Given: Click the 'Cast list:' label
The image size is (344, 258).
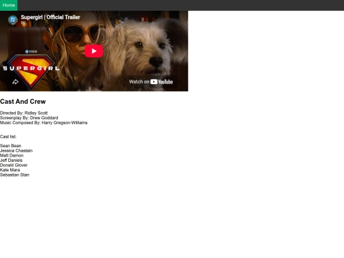Looking at the screenshot, I should click(8, 137).
